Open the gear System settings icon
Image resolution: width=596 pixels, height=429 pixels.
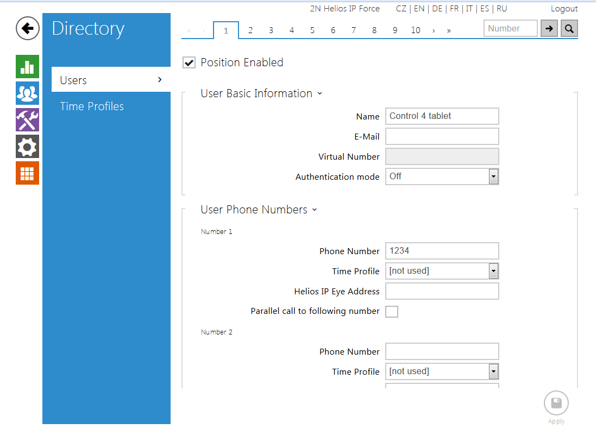point(27,147)
